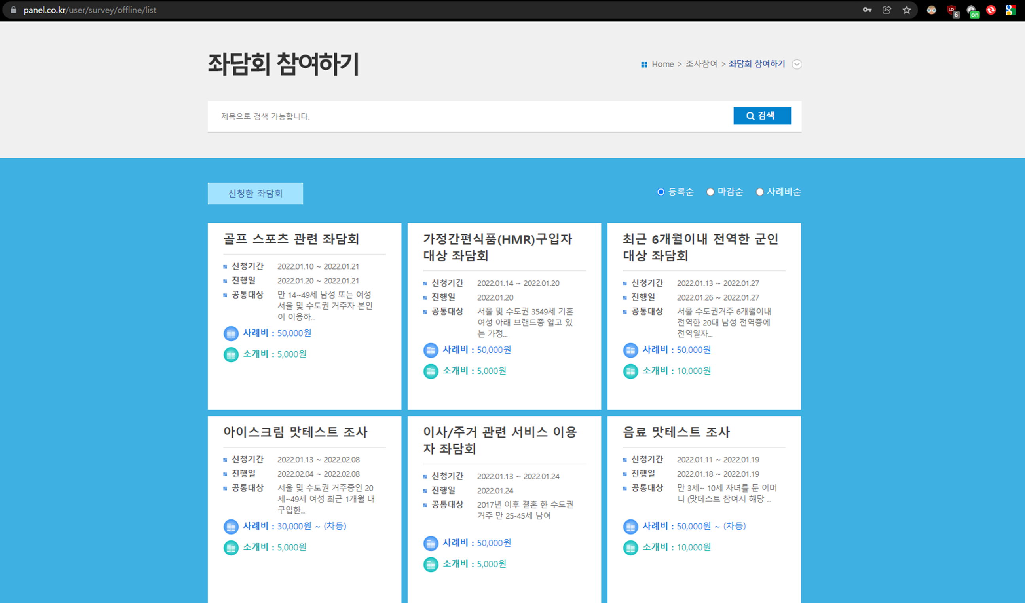Viewport: 1025px width, 603px height.
Task: Open the red sync arrows extension
Action: [991, 10]
